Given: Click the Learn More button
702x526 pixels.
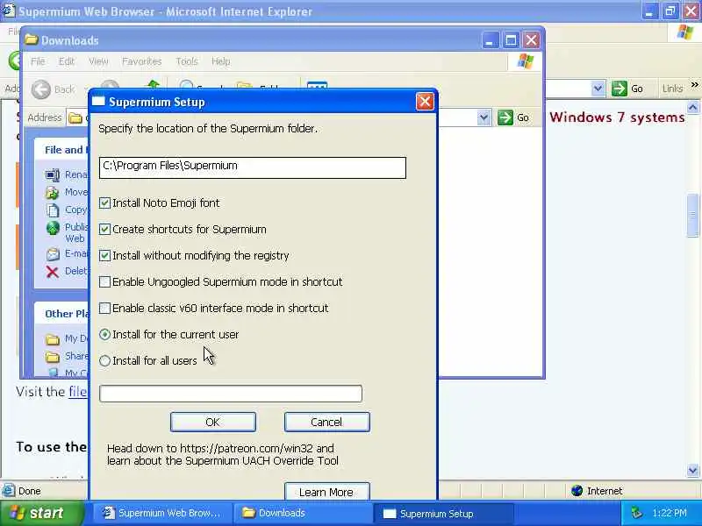Looking at the screenshot, I should [x=326, y=492].
